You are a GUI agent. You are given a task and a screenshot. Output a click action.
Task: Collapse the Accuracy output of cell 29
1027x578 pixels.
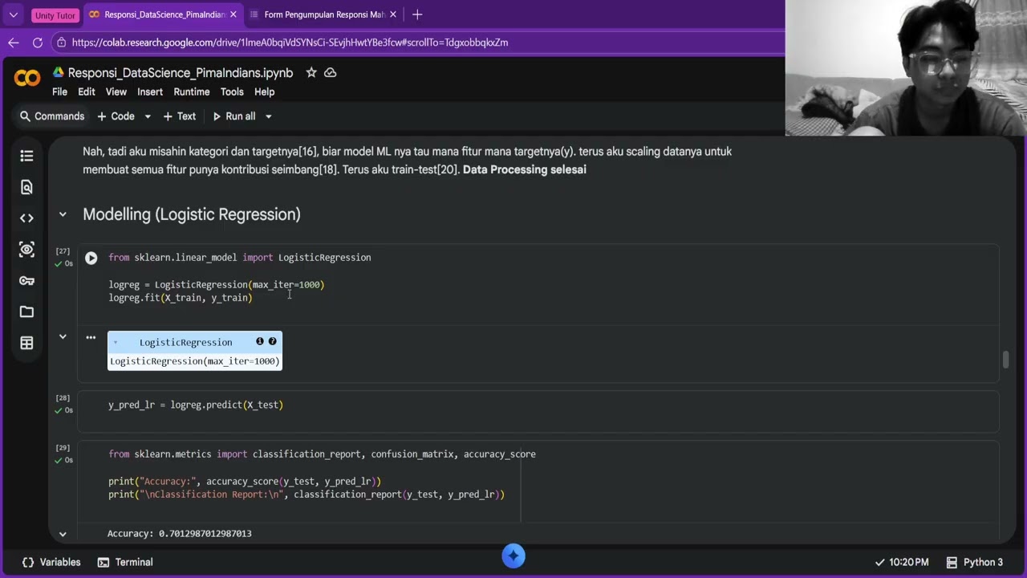pyautogui.click(x=63, y=534)
